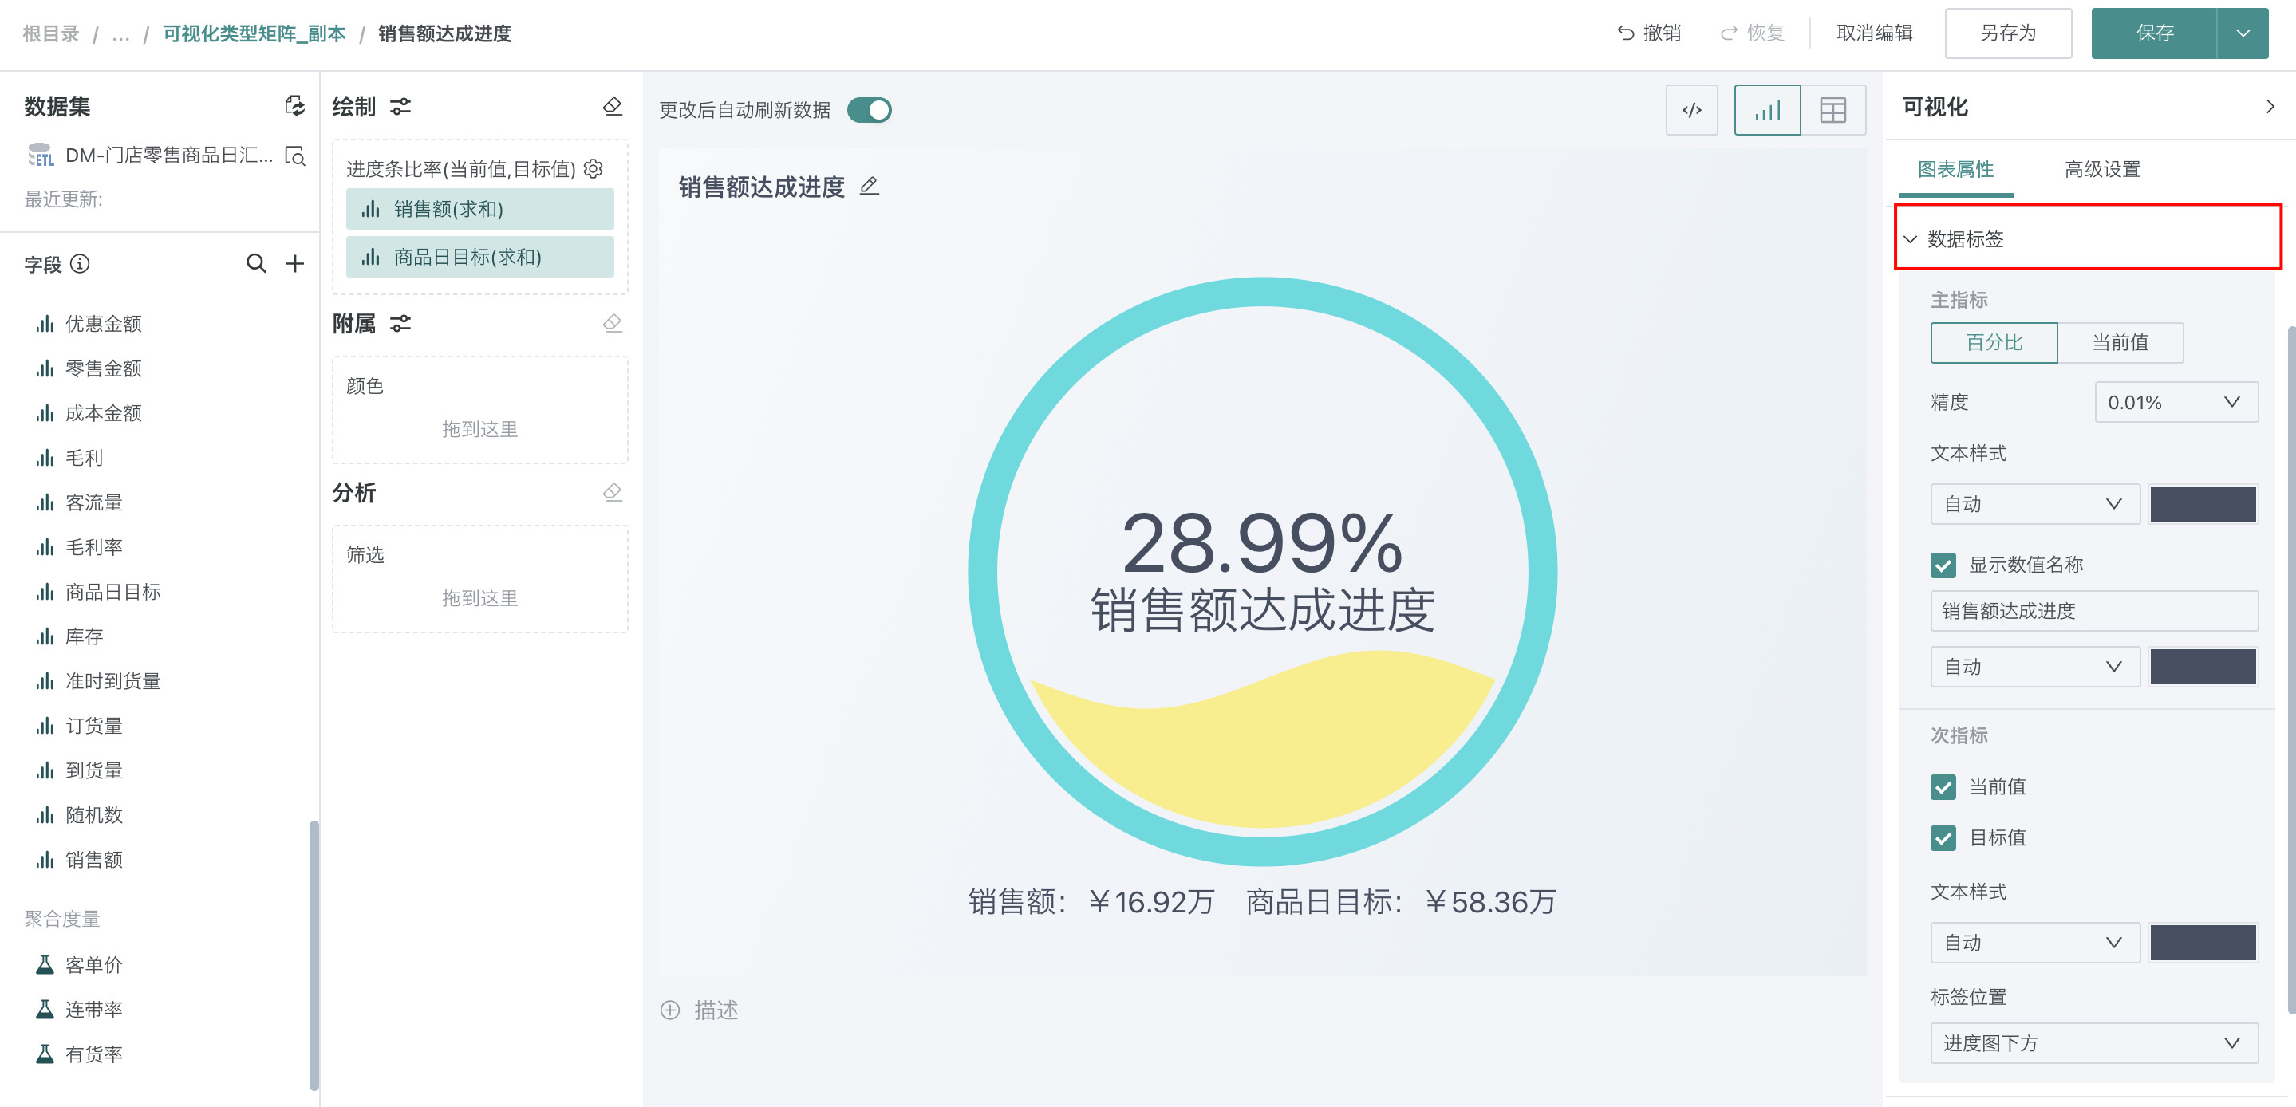Select 当前值 option under 主指标
Viewport: 2296px width, 1107px height.
tap(2120, 343)
